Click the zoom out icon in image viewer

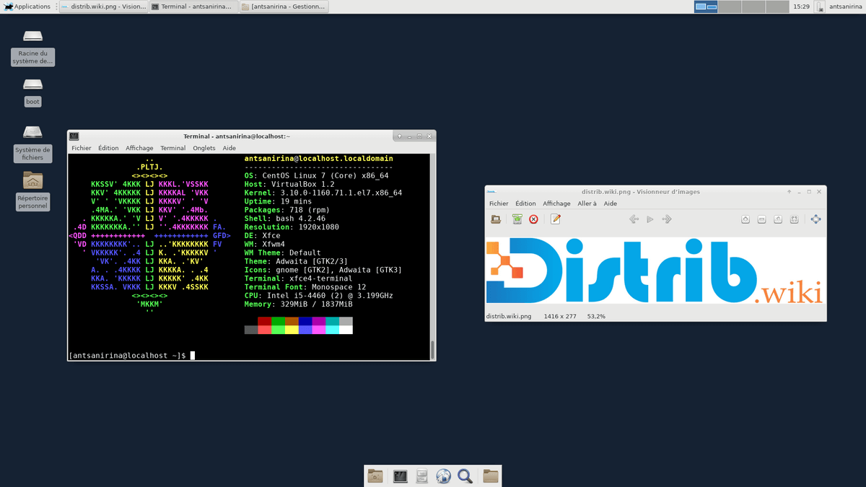tap(761, 219)
